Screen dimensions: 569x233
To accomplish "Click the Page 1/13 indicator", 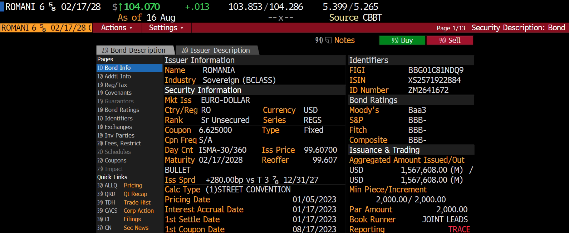I will coord(451,28).
